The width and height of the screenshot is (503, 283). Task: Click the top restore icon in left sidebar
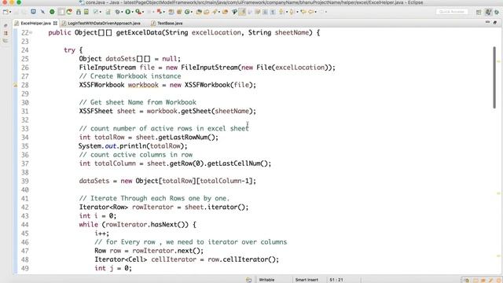[6, 25]
